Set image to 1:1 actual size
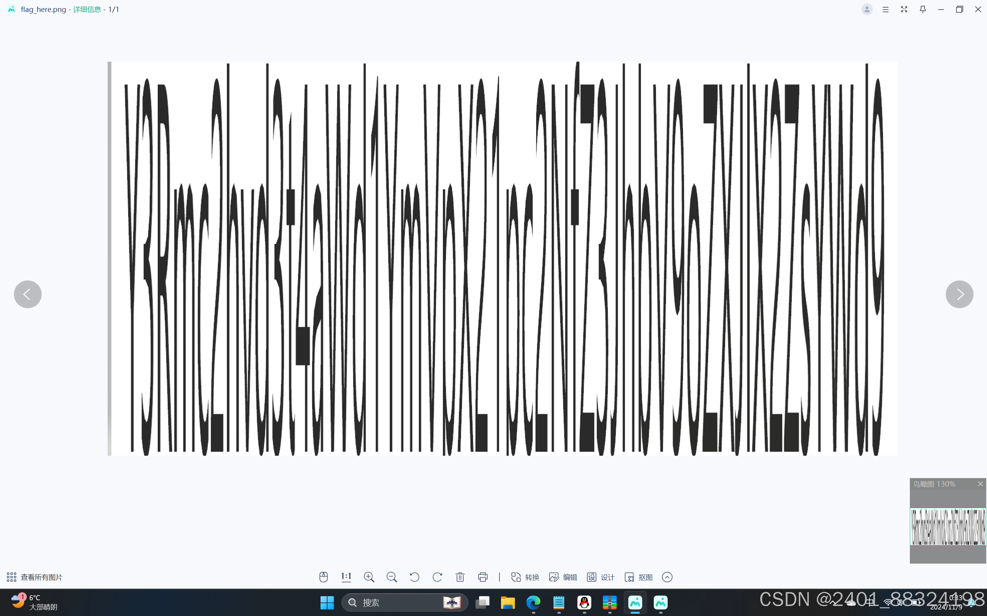The image size is (987, 616). click(x=346, y=577)
